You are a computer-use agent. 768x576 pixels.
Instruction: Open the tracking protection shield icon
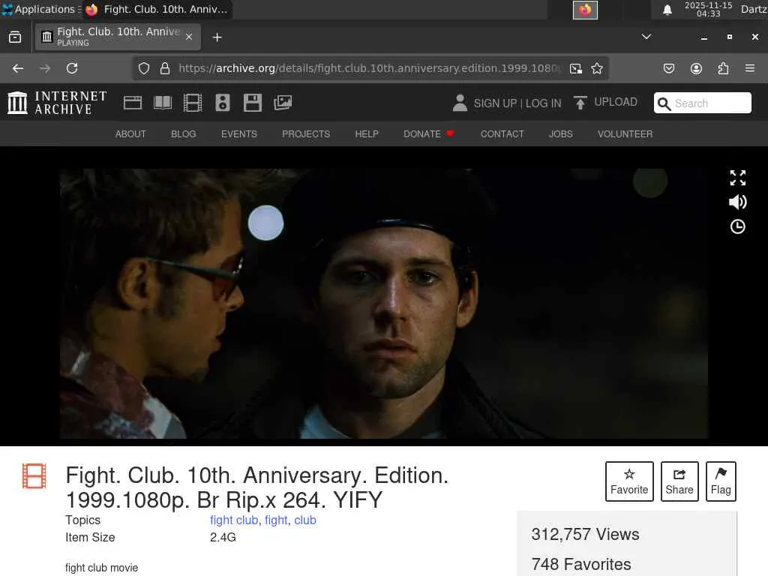(143, 68)
